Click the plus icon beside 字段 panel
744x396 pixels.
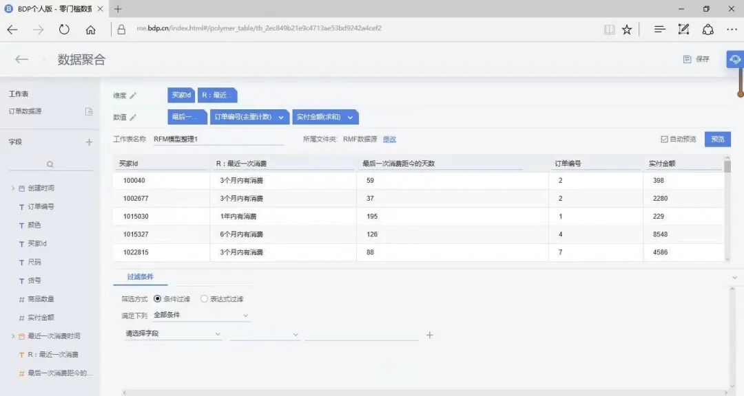point(89,142)
